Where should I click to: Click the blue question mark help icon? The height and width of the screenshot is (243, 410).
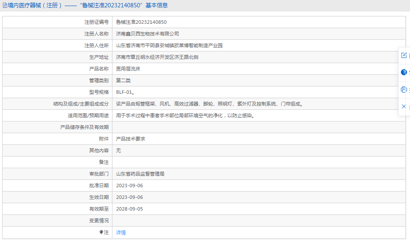point(404,72)
